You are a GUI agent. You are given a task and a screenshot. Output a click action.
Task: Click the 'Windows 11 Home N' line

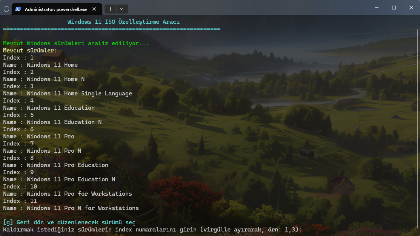(x=44, y=79)
